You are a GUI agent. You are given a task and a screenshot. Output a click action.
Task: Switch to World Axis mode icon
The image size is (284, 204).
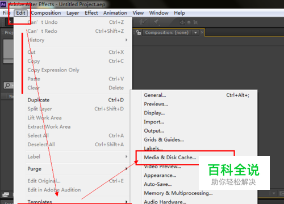(x=189, y=23)
